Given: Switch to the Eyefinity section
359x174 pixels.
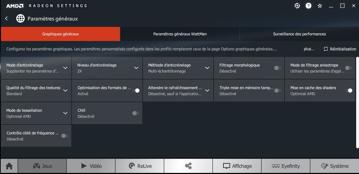Looking at the screenshot, I should 286,166.
